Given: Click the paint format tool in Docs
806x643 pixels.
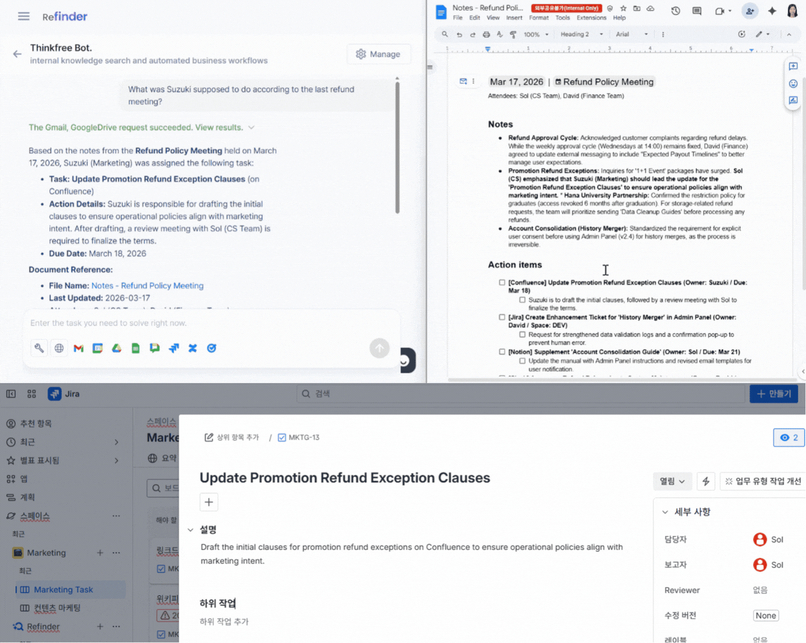Looking at the screenshot, I should 513,34.
